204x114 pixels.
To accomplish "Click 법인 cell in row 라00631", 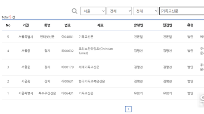I will click(x=190, y=81).
